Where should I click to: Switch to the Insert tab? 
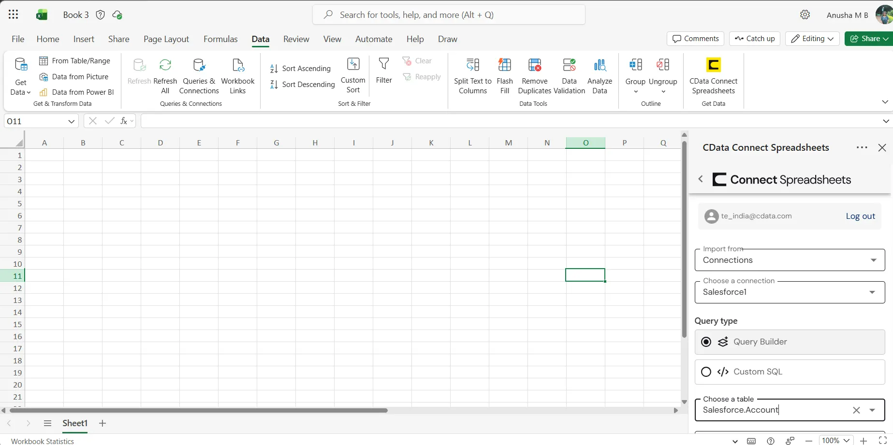(x=84, y=39)
